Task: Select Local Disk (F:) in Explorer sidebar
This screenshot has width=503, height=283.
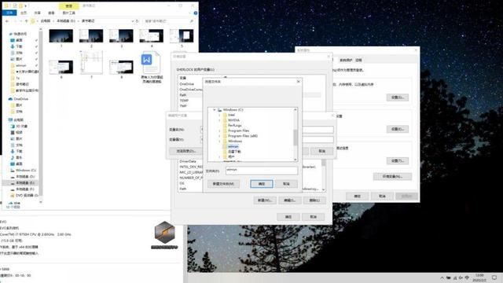Action: click(25, 189)
